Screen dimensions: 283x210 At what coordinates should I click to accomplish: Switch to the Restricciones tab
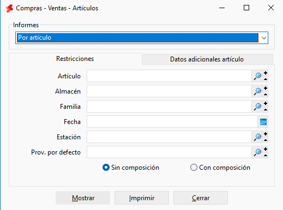coord(75,59)
